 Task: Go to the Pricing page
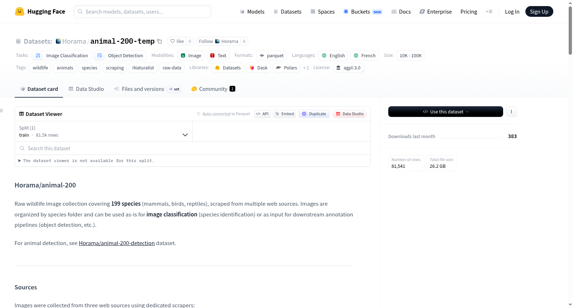[469, 11]
